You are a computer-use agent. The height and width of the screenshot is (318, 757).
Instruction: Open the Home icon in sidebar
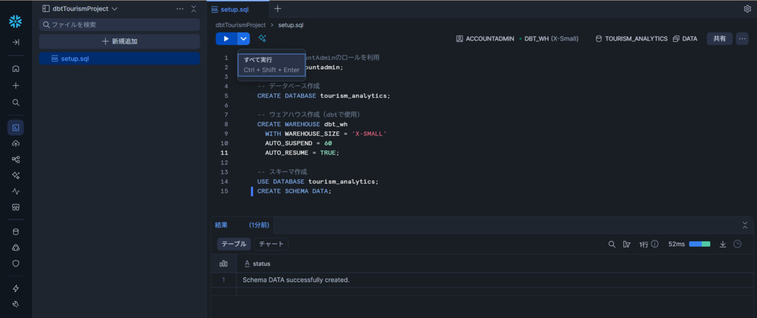tap(16, 69)
